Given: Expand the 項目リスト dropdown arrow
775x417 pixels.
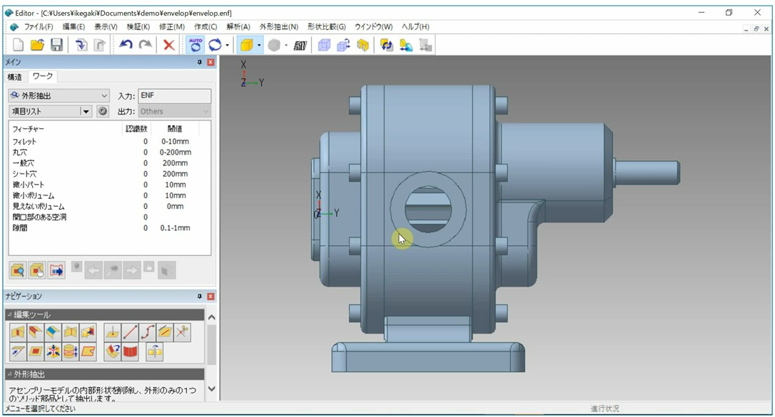Looking at the screenshot, I should (86, 111).
